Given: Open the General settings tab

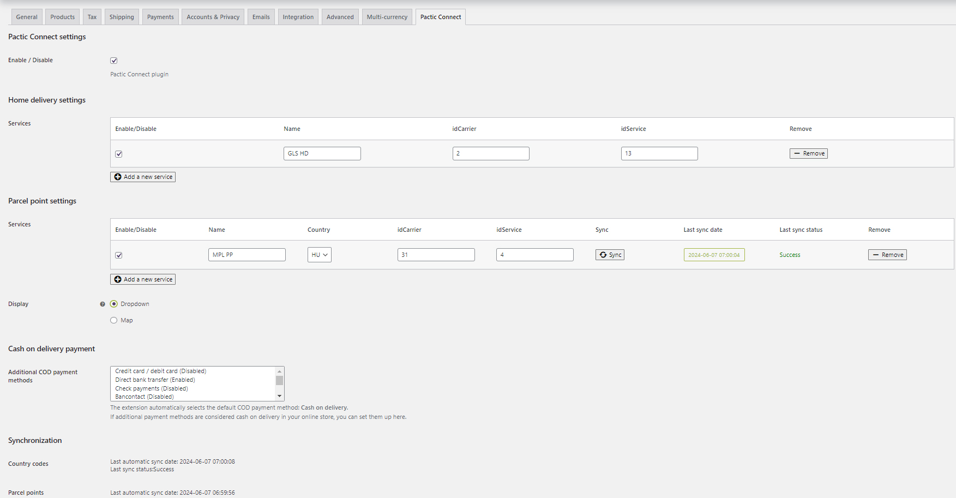Looking at the screenshot, I should (27, 17).
